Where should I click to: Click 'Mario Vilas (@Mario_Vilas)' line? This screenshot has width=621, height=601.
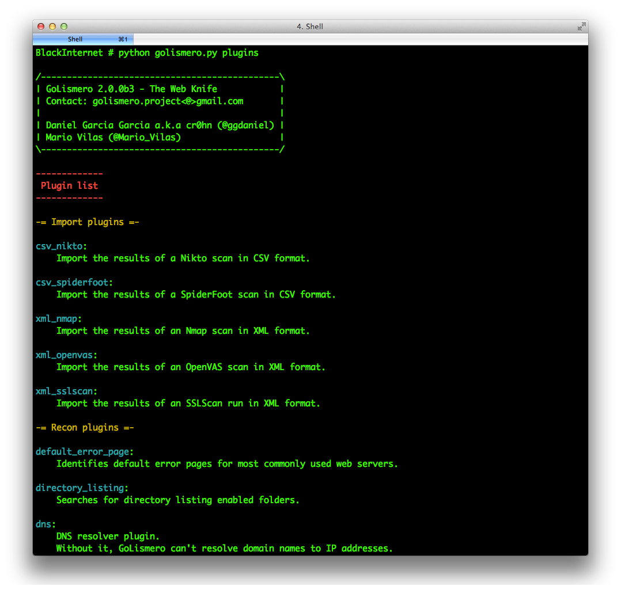coord(113,137)
